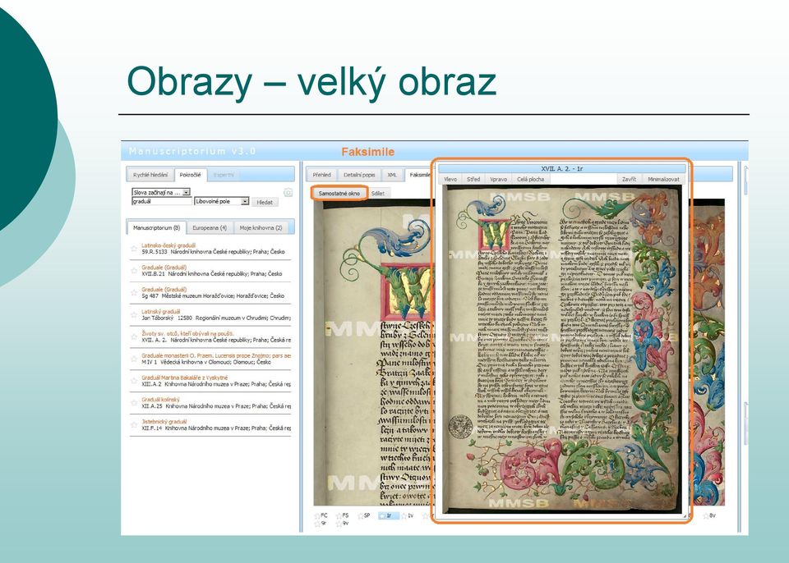The image size is (789, 563).
Task: Star the Životy sv. otců result
Action: [134, 336]
